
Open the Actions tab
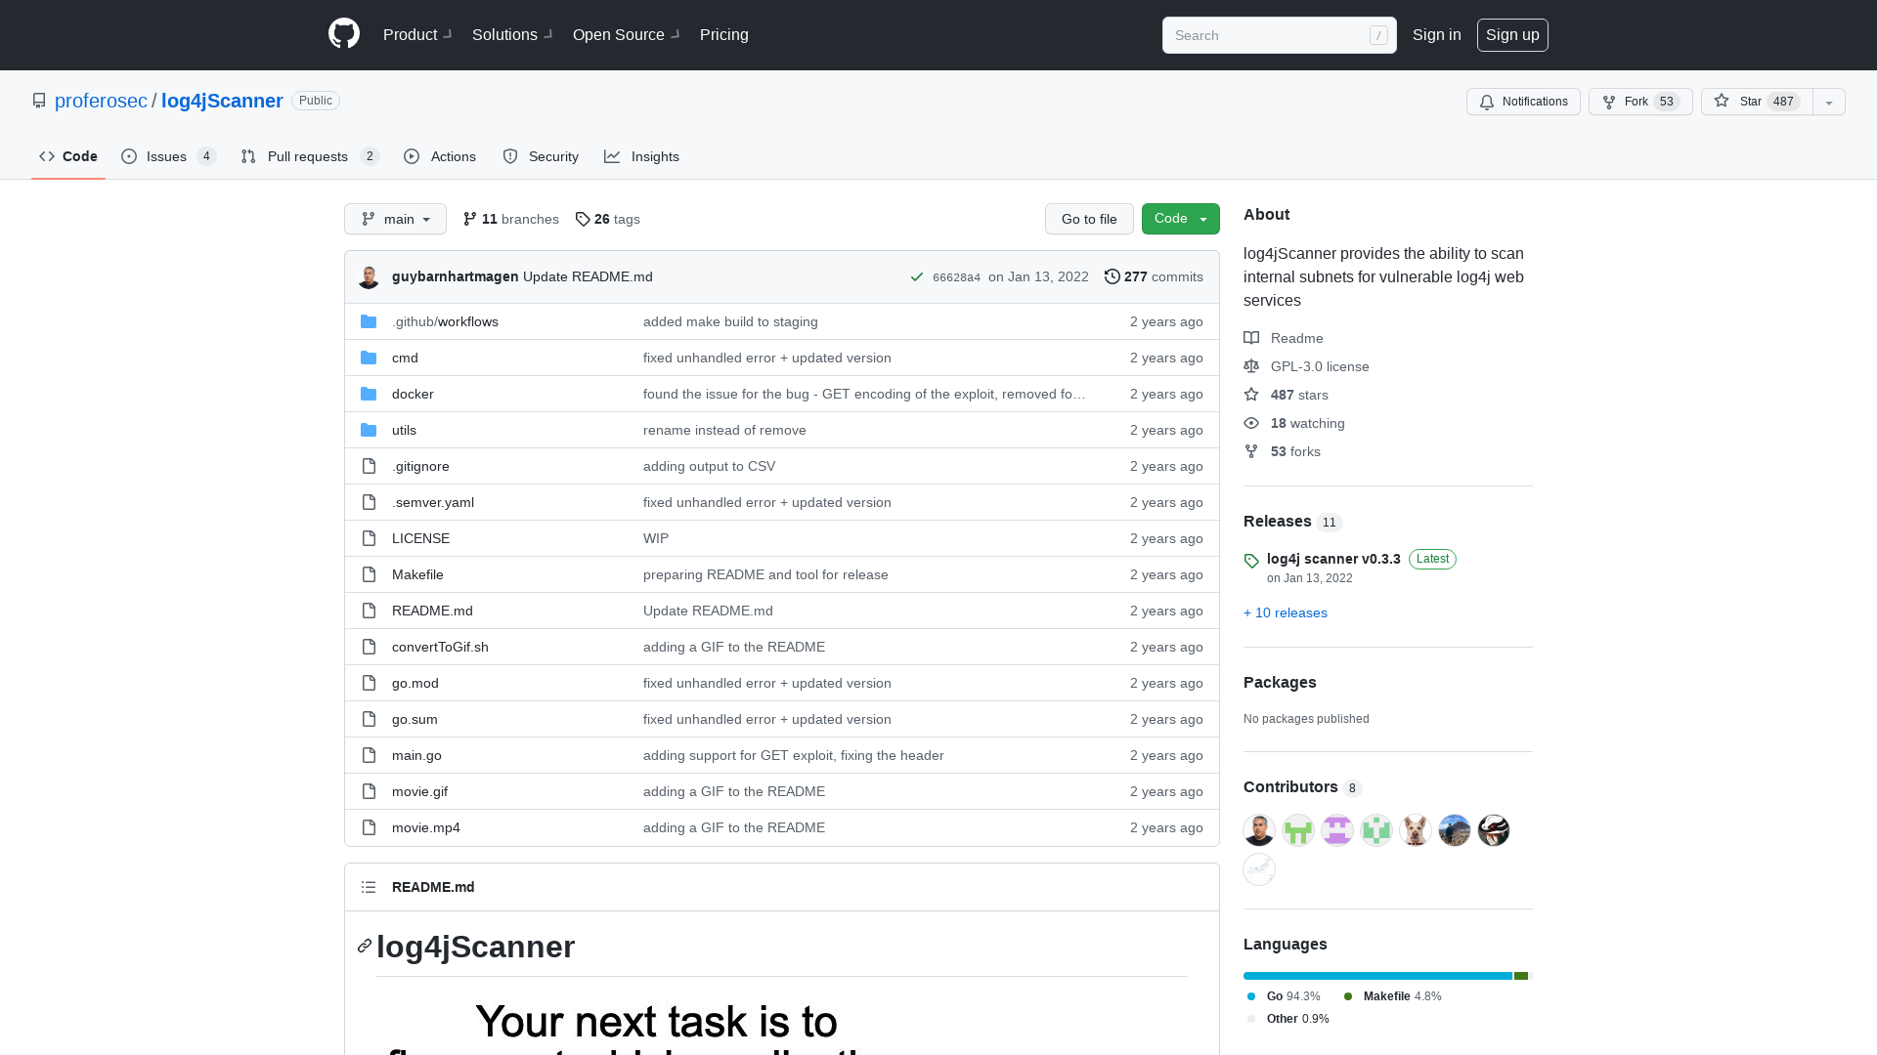click(x=440, y=156)
